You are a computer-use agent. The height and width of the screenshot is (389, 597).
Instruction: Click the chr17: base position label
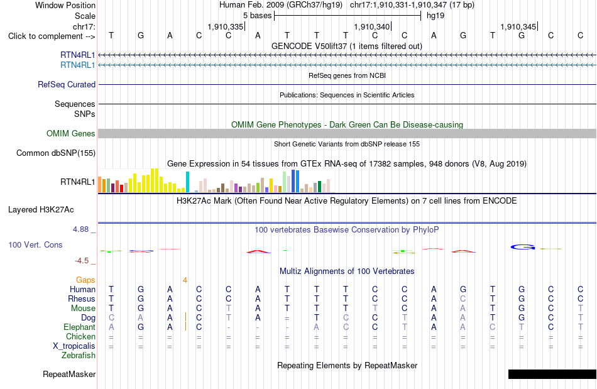pyautogui.click(x=84, y=26)
